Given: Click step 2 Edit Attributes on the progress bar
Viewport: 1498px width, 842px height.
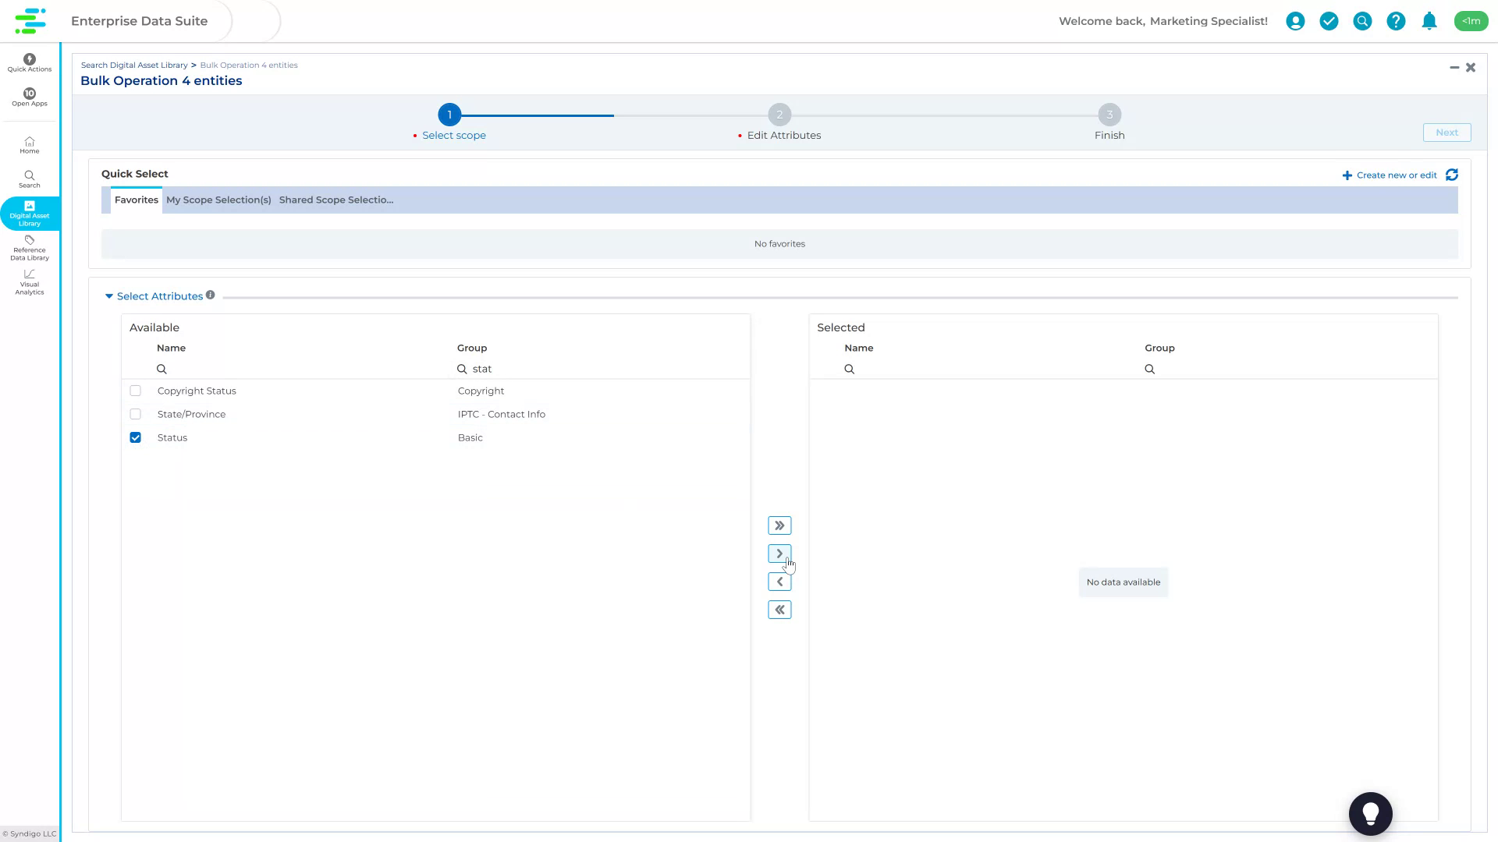Looking at the screenshot, I should coord(779,115).
